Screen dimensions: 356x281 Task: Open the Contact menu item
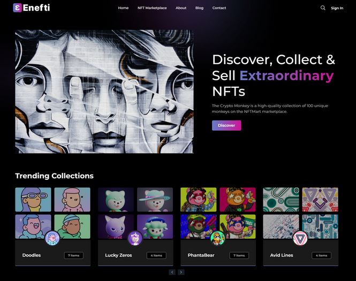click(219, 8)
